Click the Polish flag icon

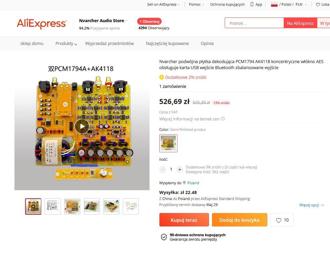point(274,4)
